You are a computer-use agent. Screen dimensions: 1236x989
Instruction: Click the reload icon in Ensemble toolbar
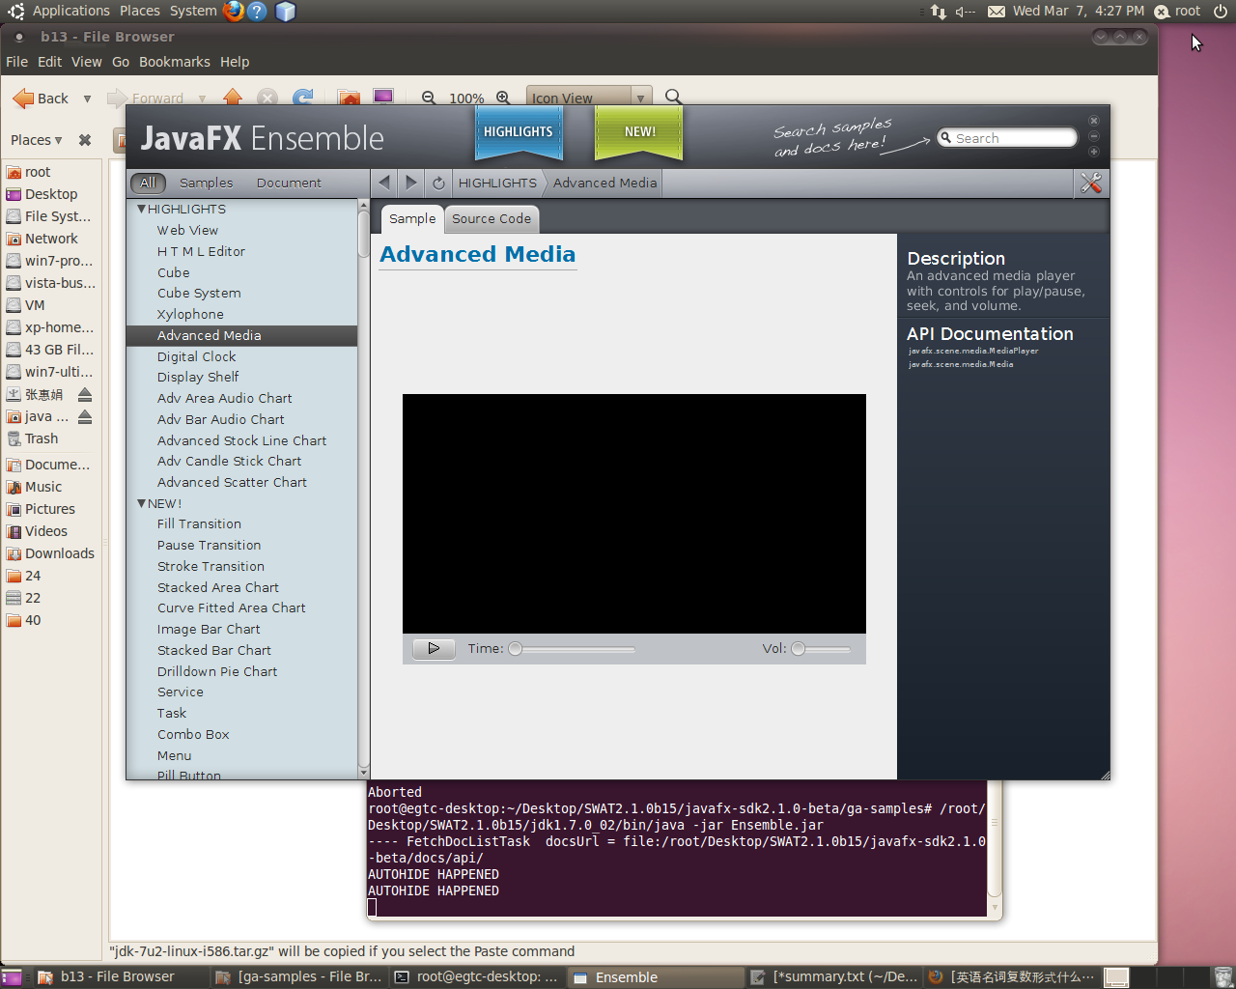pos(438,183)
